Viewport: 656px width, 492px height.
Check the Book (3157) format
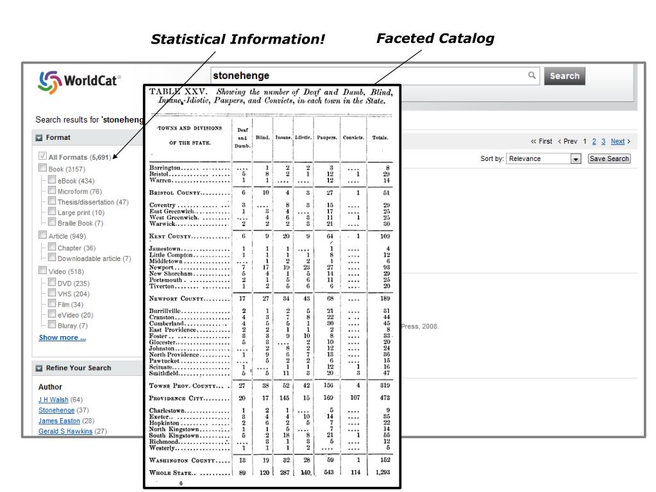pos(42,168)
